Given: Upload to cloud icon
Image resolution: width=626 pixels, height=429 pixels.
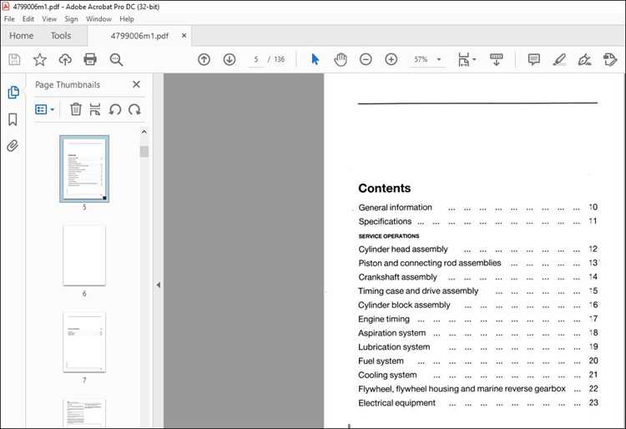Looking at the screenshot, I should tap(65, 59).
